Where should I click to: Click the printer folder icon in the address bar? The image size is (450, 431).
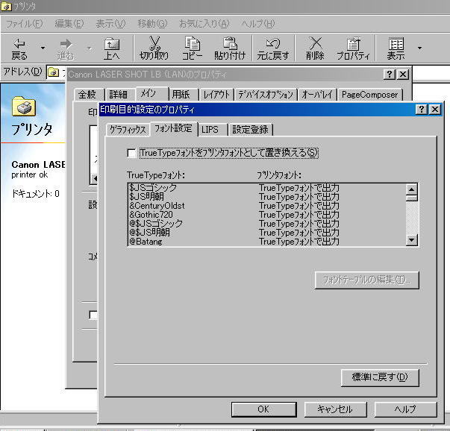(54, 72)
